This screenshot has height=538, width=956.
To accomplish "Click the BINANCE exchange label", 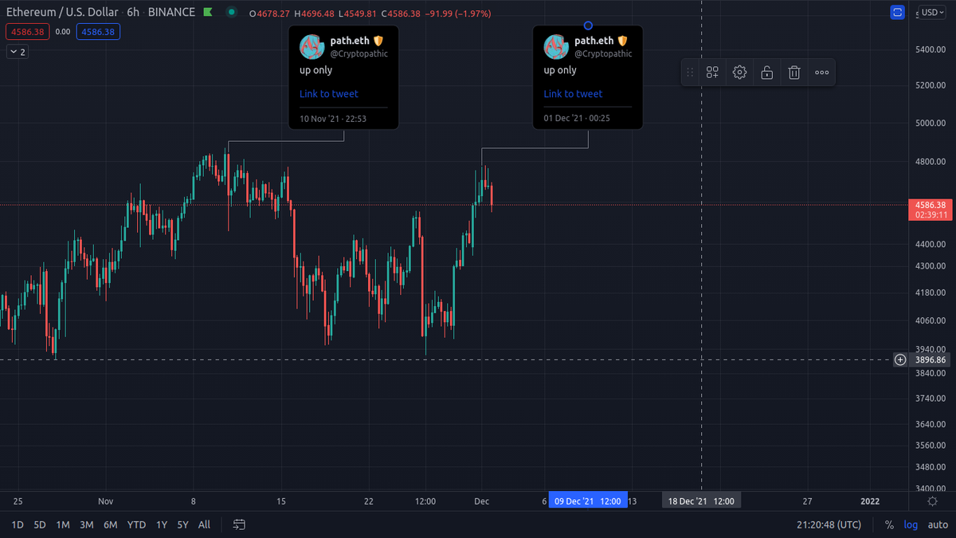I will pos(171,13).
